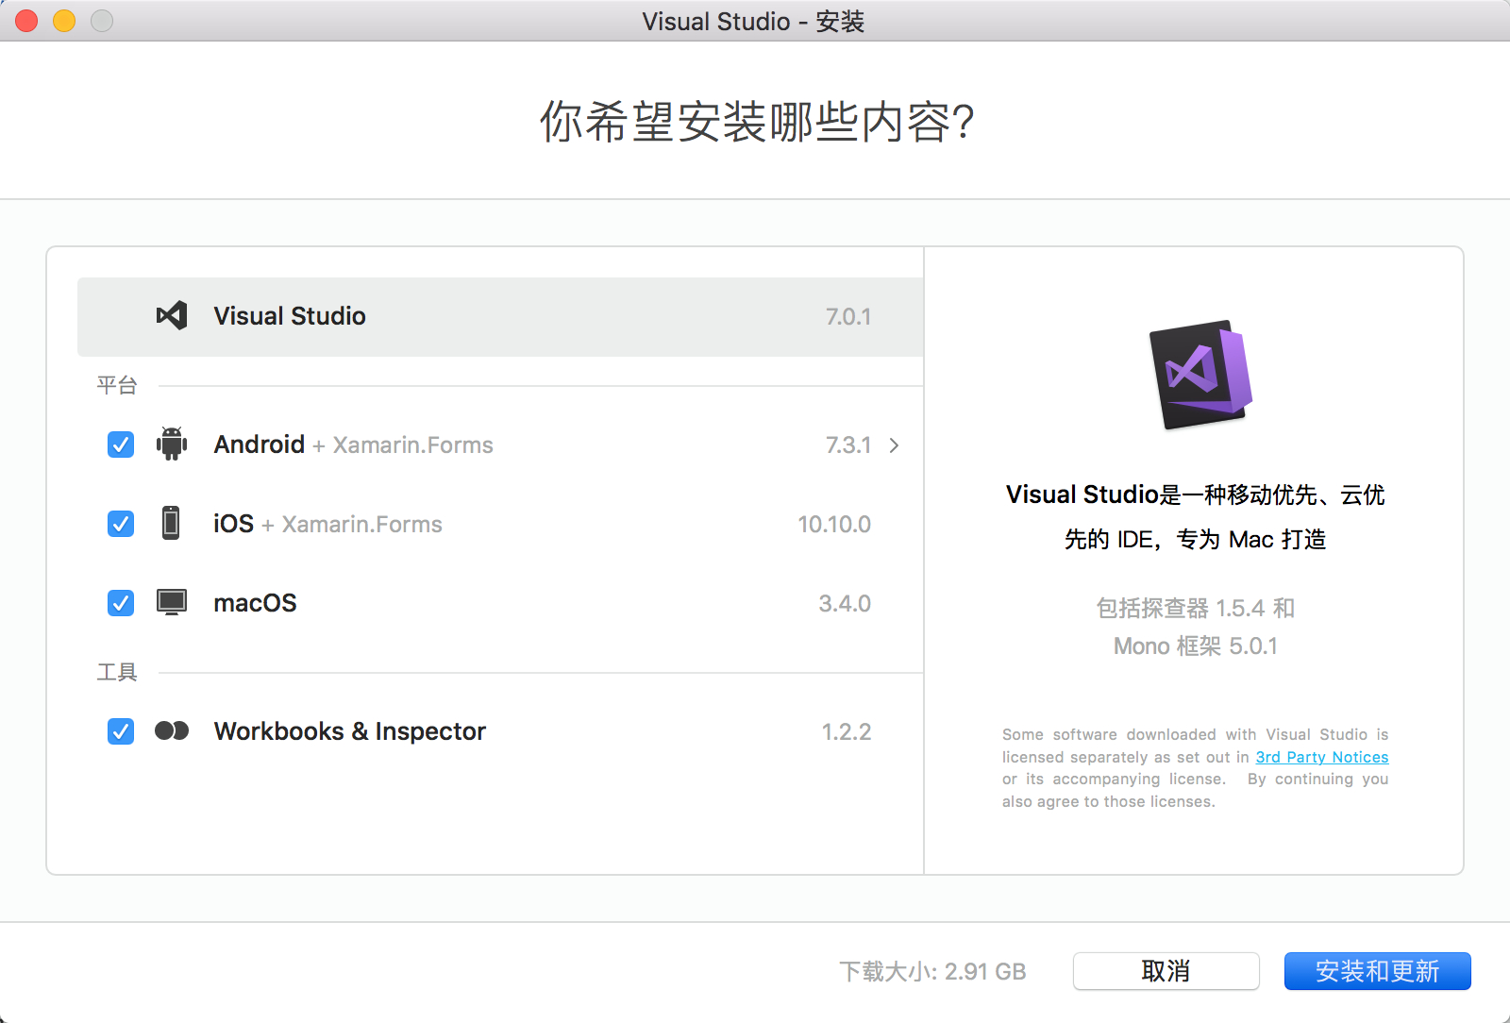
Task: Select the Android + Xamarin.Forms label
Action: coord(354,444)
